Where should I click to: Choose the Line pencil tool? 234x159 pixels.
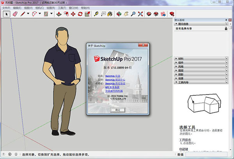click(x=23, y=14)
